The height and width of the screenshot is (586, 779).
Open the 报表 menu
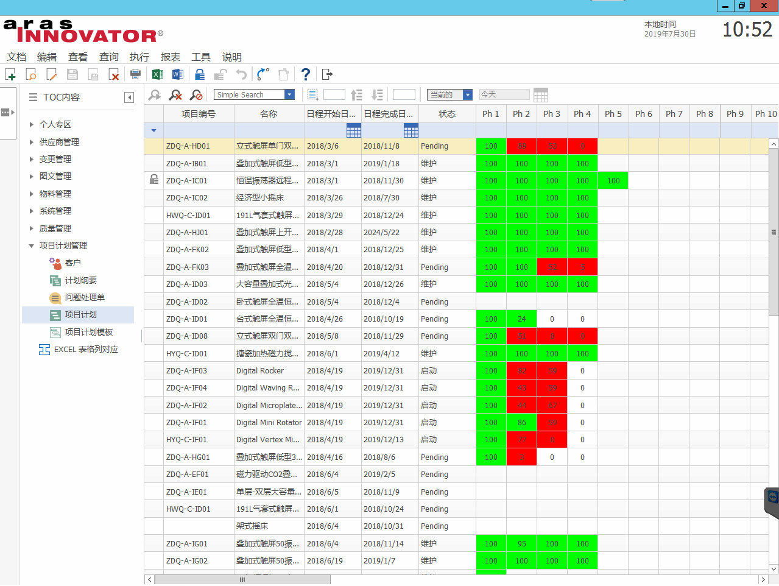click(x=170, y=57)
